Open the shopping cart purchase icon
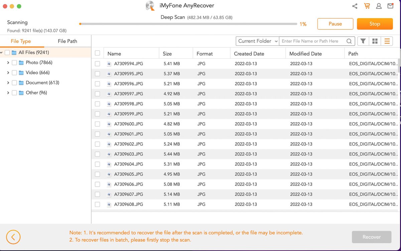Image resolution: width=401 pixels, height=251 pixels. coord(367,6)
